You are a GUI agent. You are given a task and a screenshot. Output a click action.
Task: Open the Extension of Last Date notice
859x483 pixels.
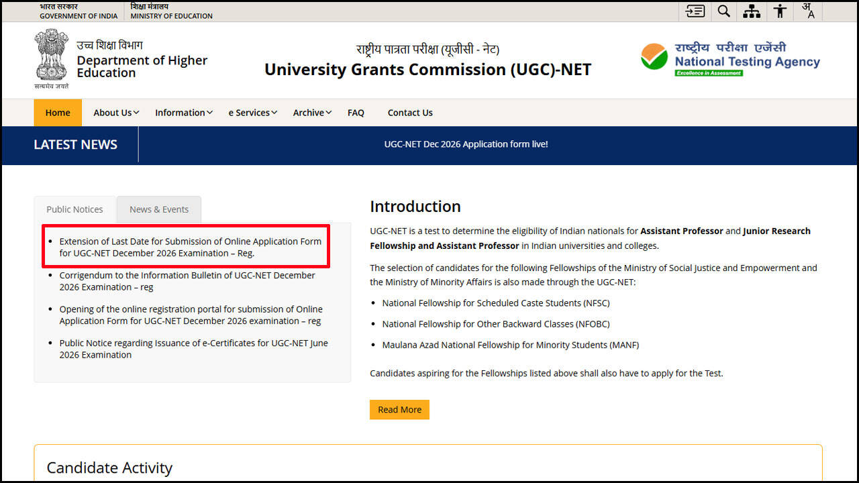[191, 248]
